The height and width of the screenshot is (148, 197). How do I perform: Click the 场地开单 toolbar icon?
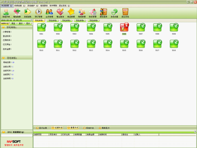[x=6, y=13]
